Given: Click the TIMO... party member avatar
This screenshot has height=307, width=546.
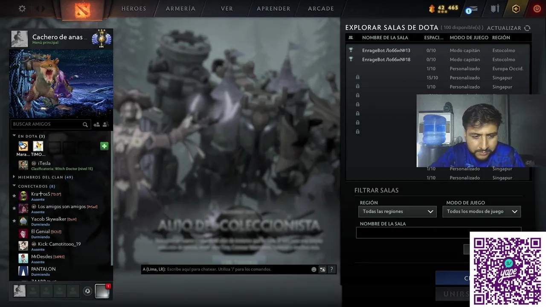Looking at the screenshot, I should click(38, 146).
